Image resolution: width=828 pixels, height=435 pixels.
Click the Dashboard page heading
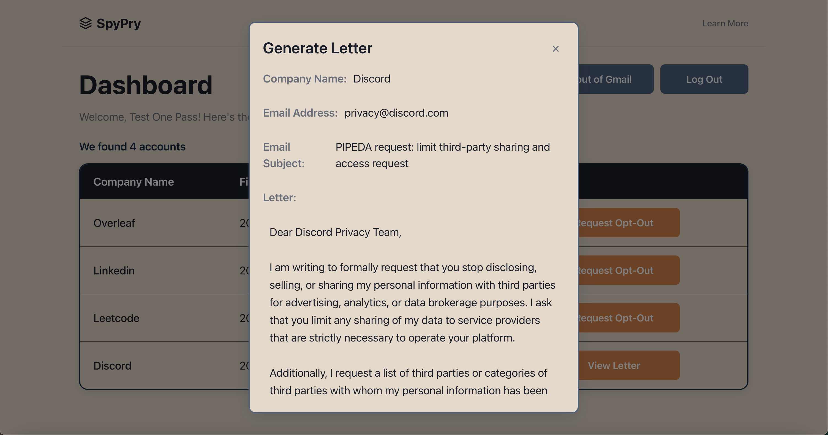click(x=146, y=85)
